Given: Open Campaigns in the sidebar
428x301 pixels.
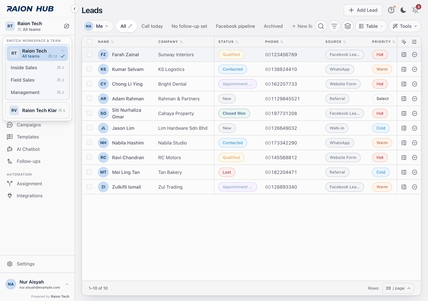Looking at the screenshot, I should [x=37, y=125].
